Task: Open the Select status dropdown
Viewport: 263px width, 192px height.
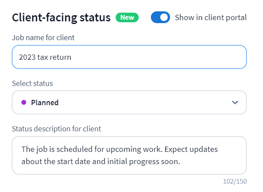Action: 129,103
